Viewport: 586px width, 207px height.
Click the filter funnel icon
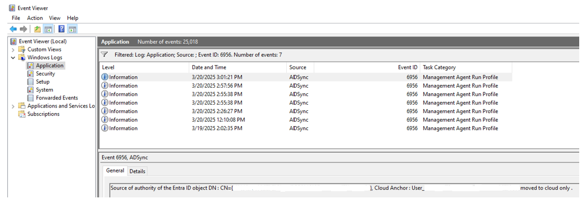tap(105, 54)
